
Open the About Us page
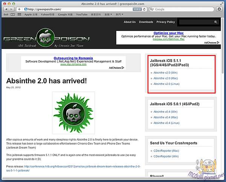130,22
